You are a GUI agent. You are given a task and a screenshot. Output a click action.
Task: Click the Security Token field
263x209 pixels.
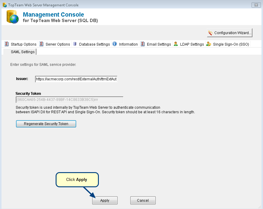click(70, 100)
